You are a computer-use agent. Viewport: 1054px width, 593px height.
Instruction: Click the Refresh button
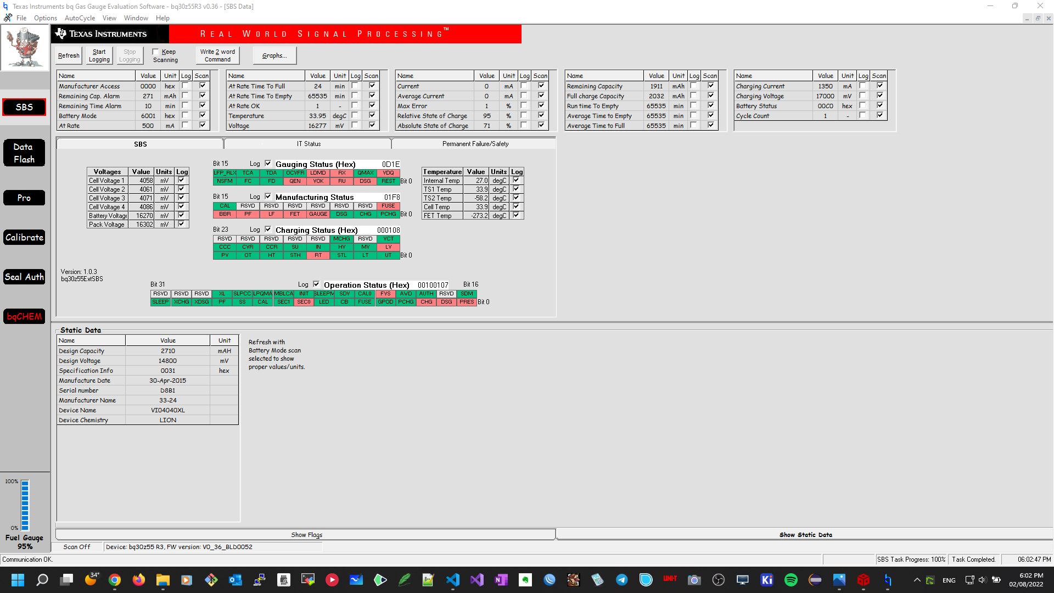(69, 55)
